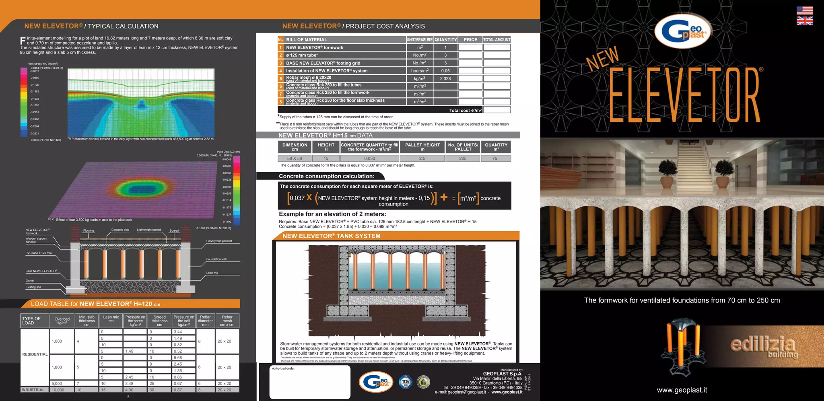Click the Polystyrene panelist diagram label
Screen dimensions: 824x401
click(219, 241)
